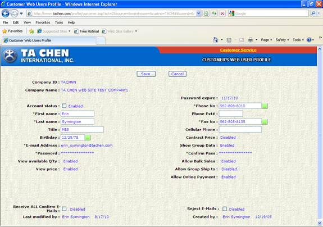Open the File menu

[6, 22]
